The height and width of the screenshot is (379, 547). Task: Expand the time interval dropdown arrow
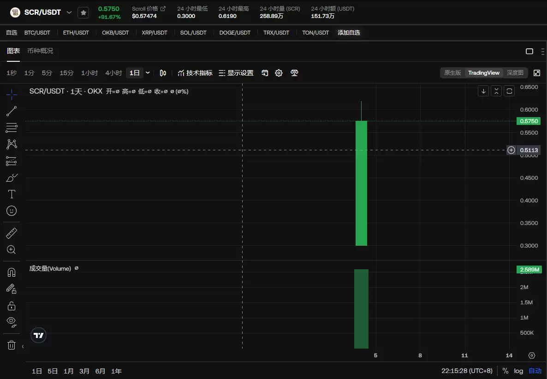148,73
